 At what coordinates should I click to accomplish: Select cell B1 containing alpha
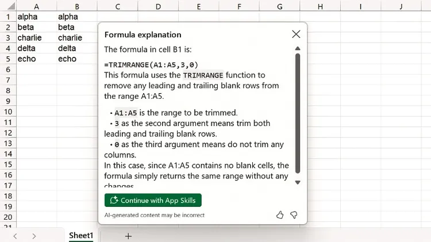pyautogui.click(x=76, y=17)
